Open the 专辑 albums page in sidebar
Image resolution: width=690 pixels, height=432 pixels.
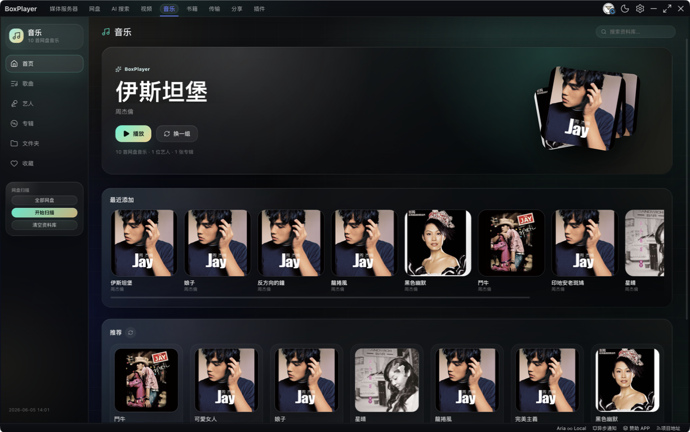(44, 123)
